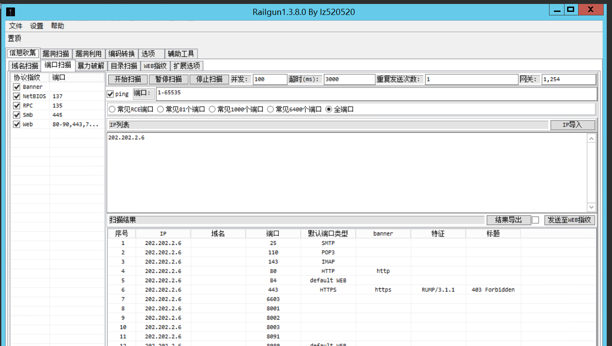Image resolution: width=612 pixels, height=346 pixels.
Task: Click the 暂停扫描 button
Action: coord(169,80)
